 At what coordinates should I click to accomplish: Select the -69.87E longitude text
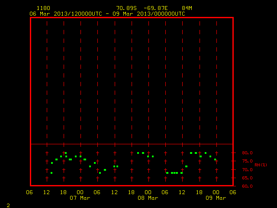coord(156,8)
